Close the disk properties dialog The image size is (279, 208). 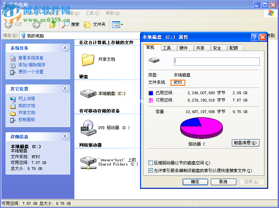click(263, 37)
